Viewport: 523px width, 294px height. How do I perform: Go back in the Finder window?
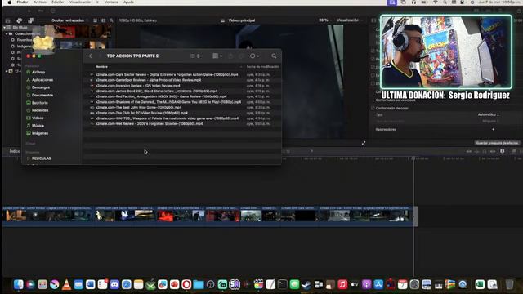91,56
